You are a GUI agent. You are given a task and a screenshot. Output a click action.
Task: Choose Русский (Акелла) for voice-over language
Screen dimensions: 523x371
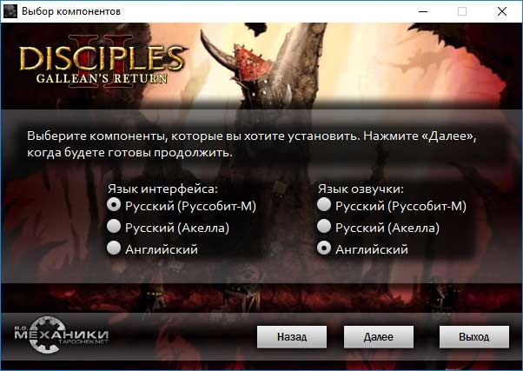coord(324,226)
